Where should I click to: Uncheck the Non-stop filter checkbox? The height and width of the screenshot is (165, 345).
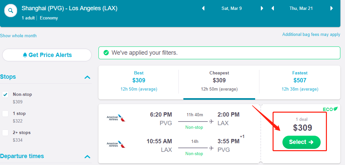(x=5, y=95)
